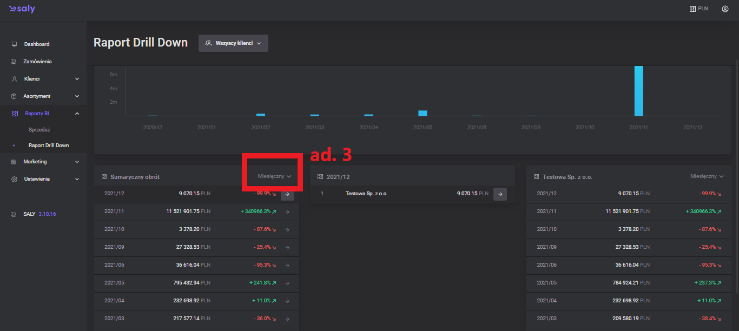The image size is (739, 331).
Task: Drill into 2021/11 row arrow in Sumaryczny obrót
Action: coord(287,211)
